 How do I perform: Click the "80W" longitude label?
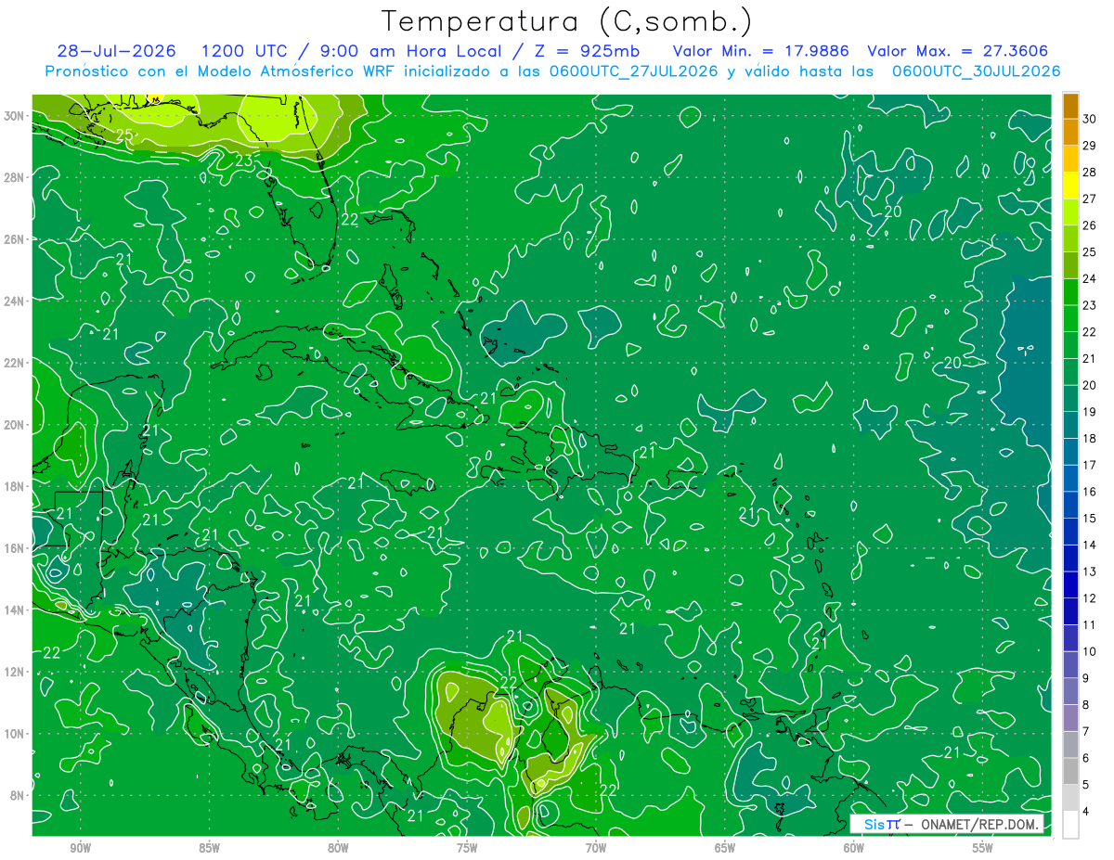point(338,848)
